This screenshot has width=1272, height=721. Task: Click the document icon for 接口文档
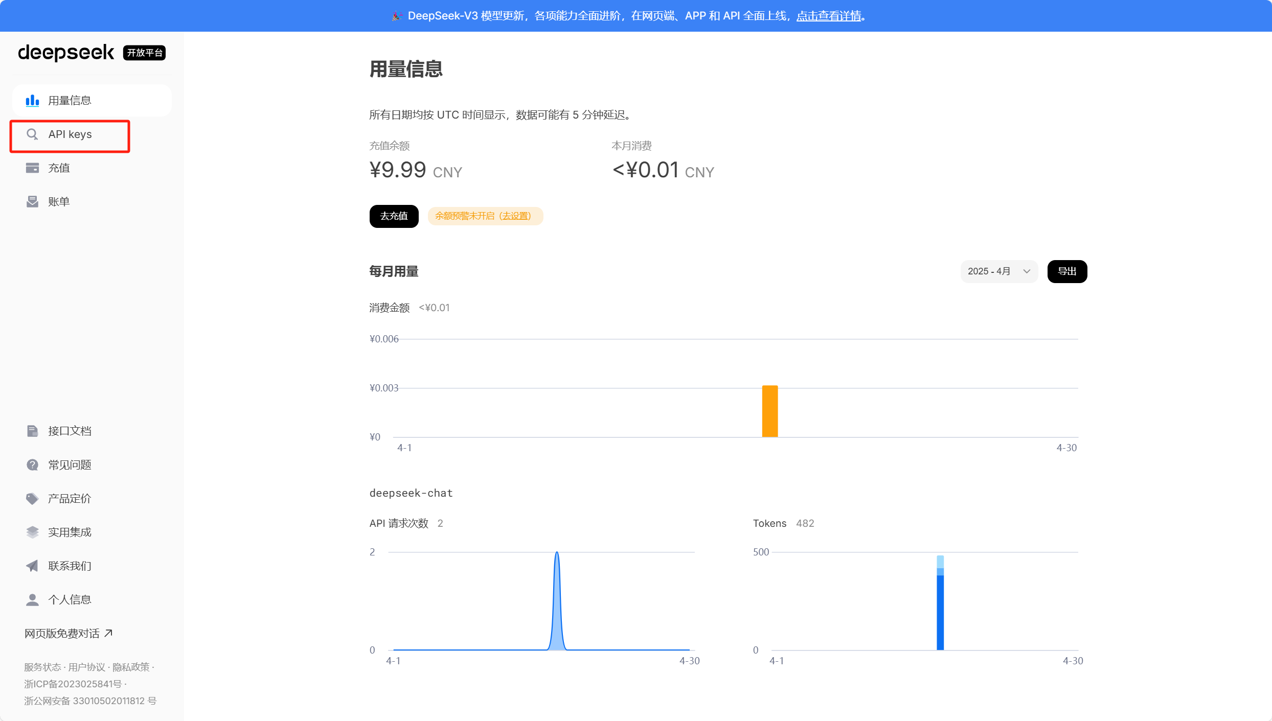[32, 431]
